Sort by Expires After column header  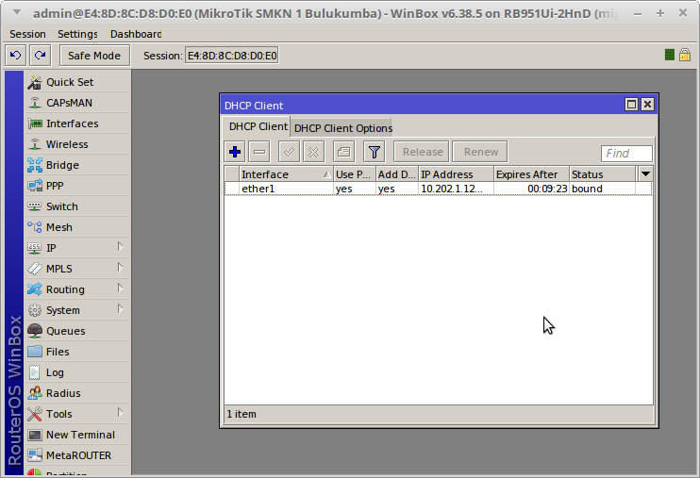531,174
